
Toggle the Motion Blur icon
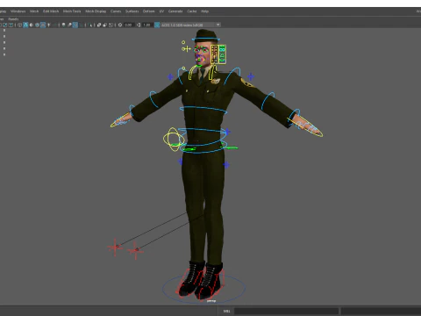pyautogui.click(x=69, y=25)
